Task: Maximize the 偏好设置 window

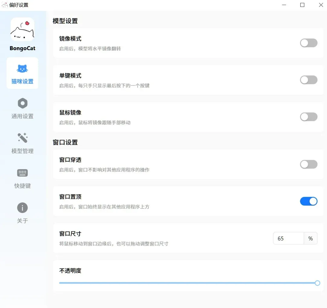Action: [x=302, y=5]
